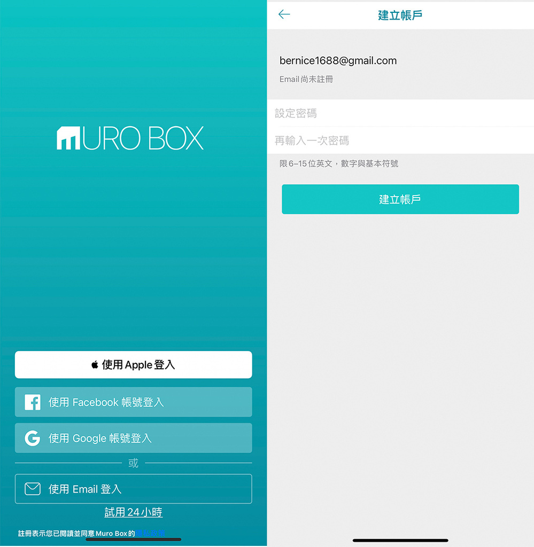Viewport: 534px width, 547px height.
Task: Sign in with 使用 Apple 登入 button
Action: pyautogui.click(x=133, y=364)
